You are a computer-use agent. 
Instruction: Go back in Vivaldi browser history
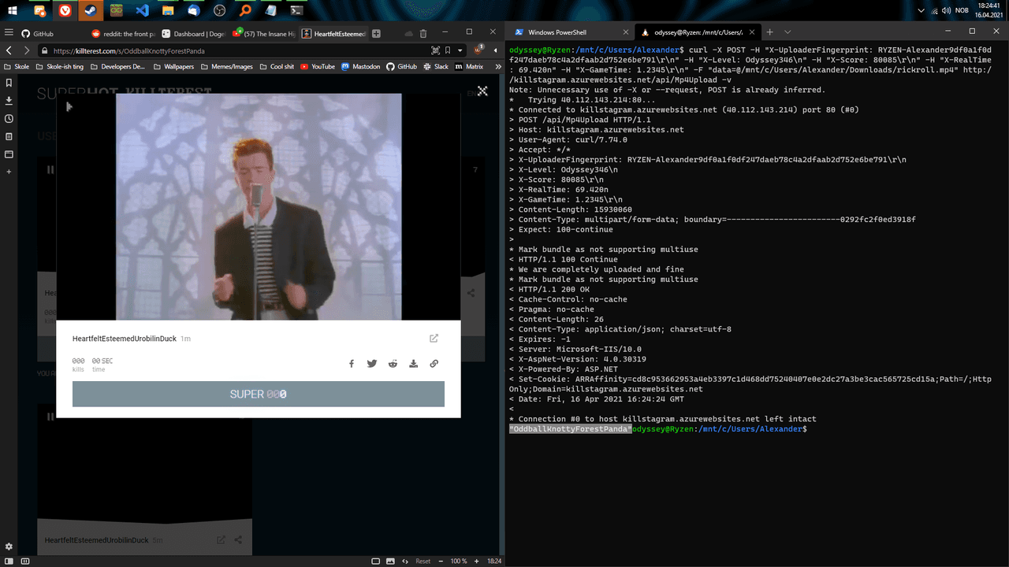coord(9,50)
